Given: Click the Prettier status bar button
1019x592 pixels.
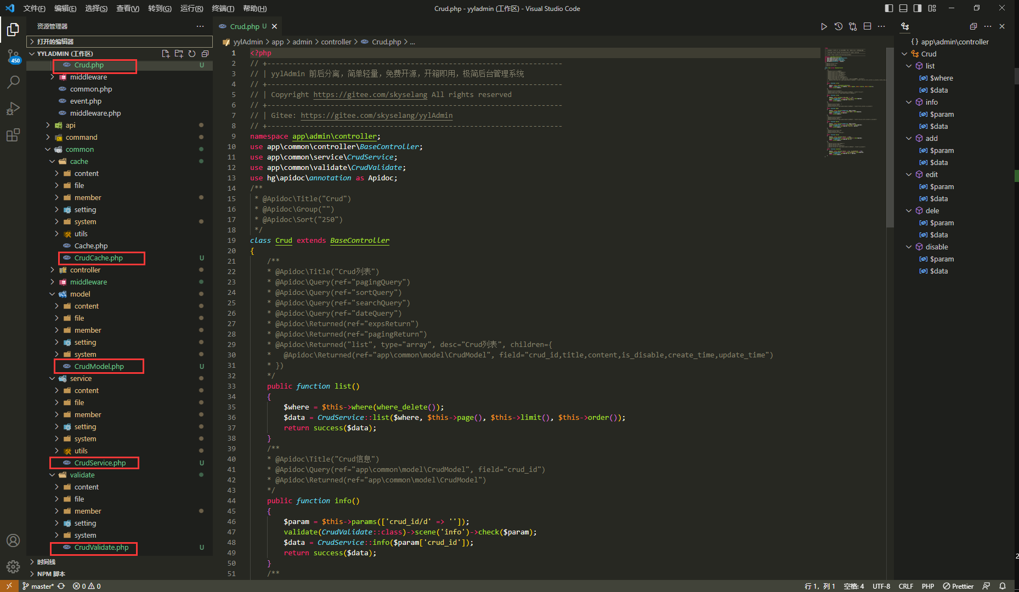Looking at the screenshot, I should pos(958,586).
